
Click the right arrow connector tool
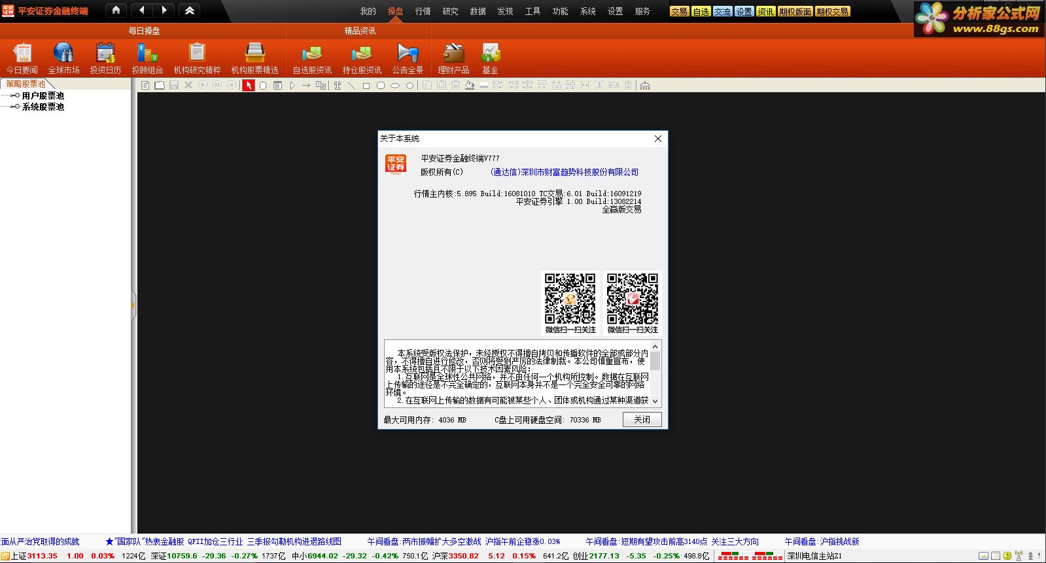click(306, 85)
